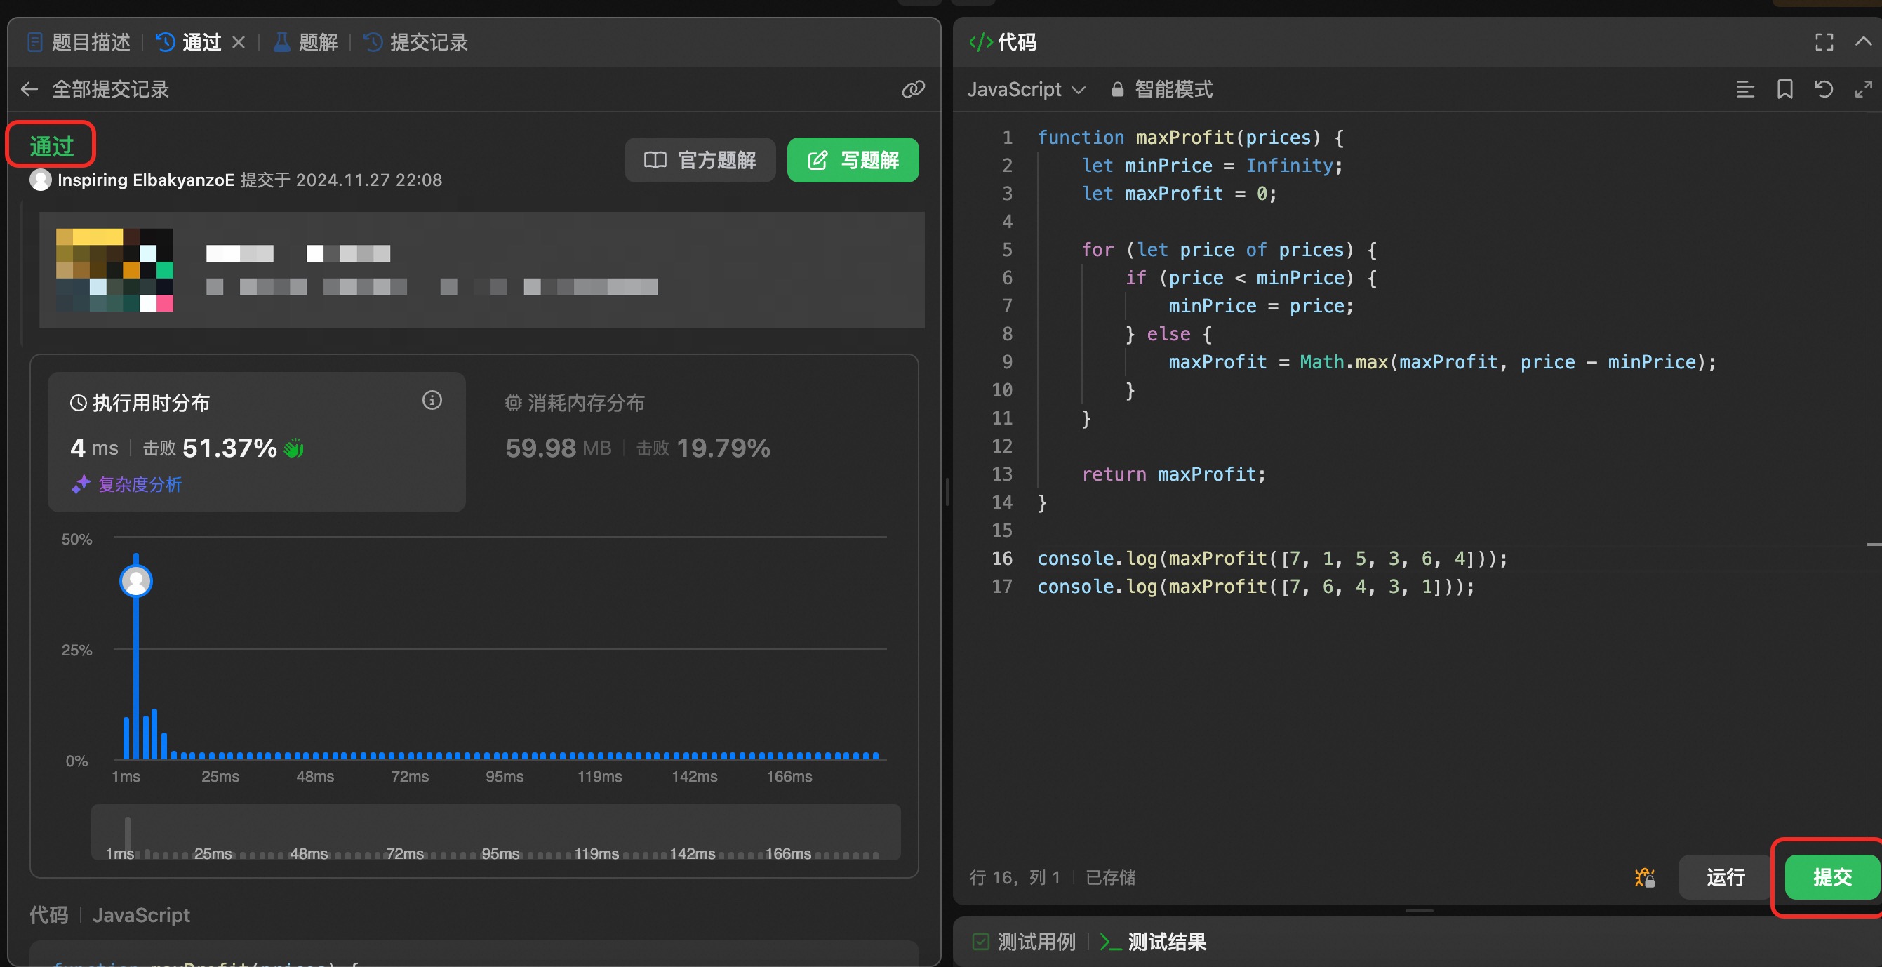Click the 59.98 MB memory value

pyautogui.click(x=559, y=448)
